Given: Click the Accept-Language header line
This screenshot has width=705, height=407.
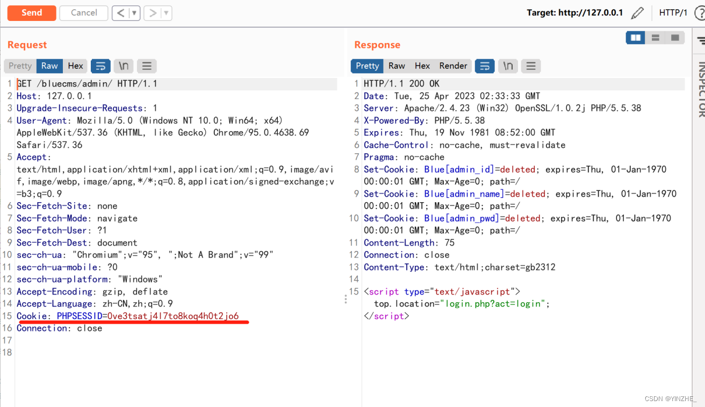Looking at the screenshot, I should (95, 304).
